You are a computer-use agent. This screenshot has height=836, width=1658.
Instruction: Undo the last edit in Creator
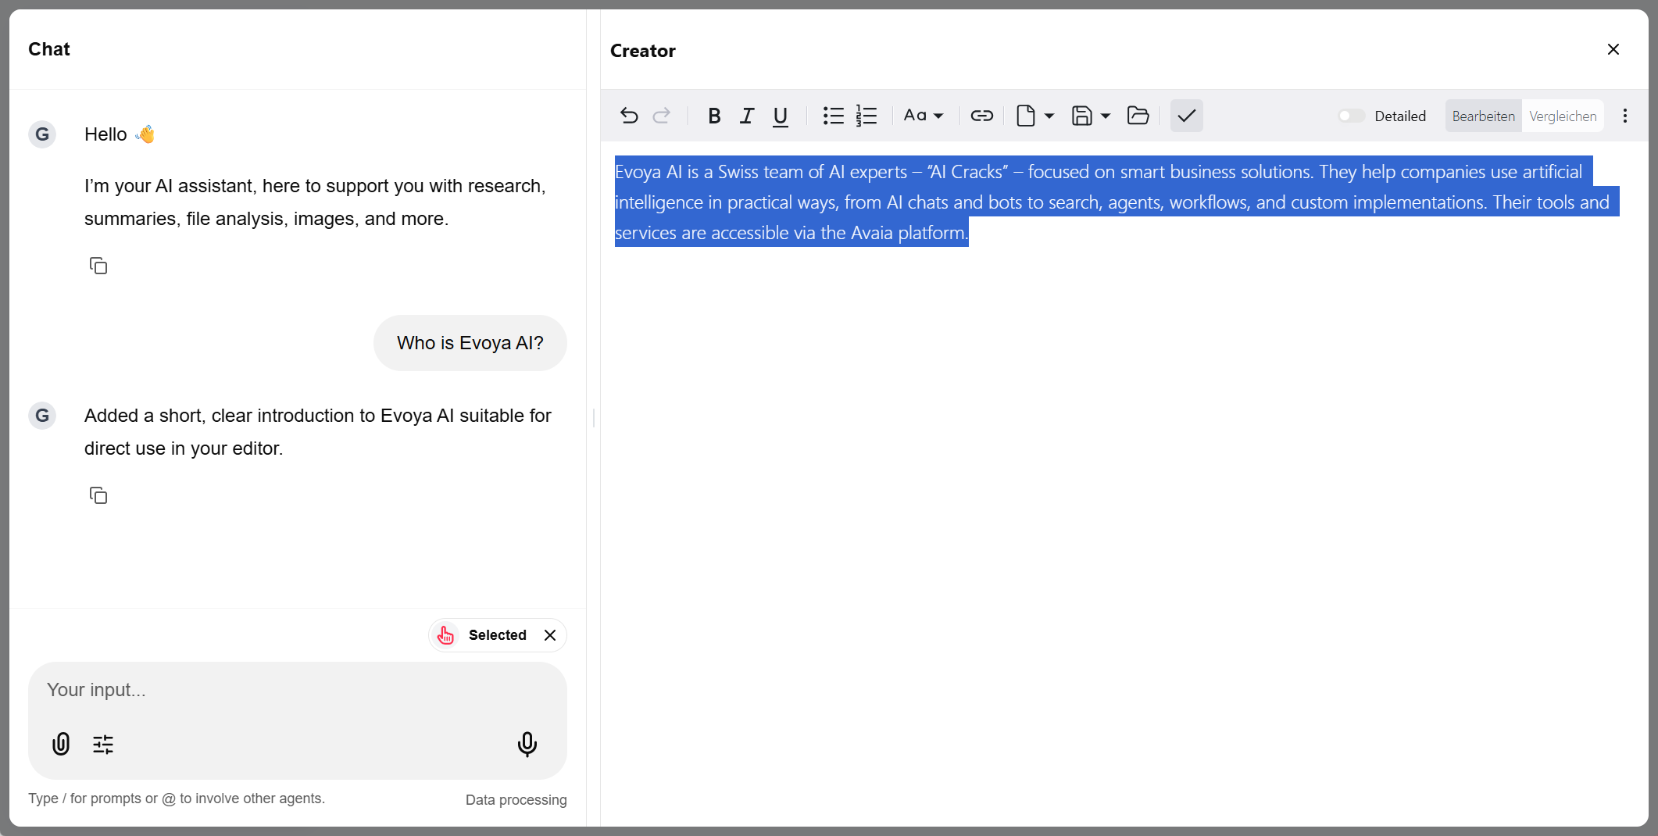tap(629, 116)
